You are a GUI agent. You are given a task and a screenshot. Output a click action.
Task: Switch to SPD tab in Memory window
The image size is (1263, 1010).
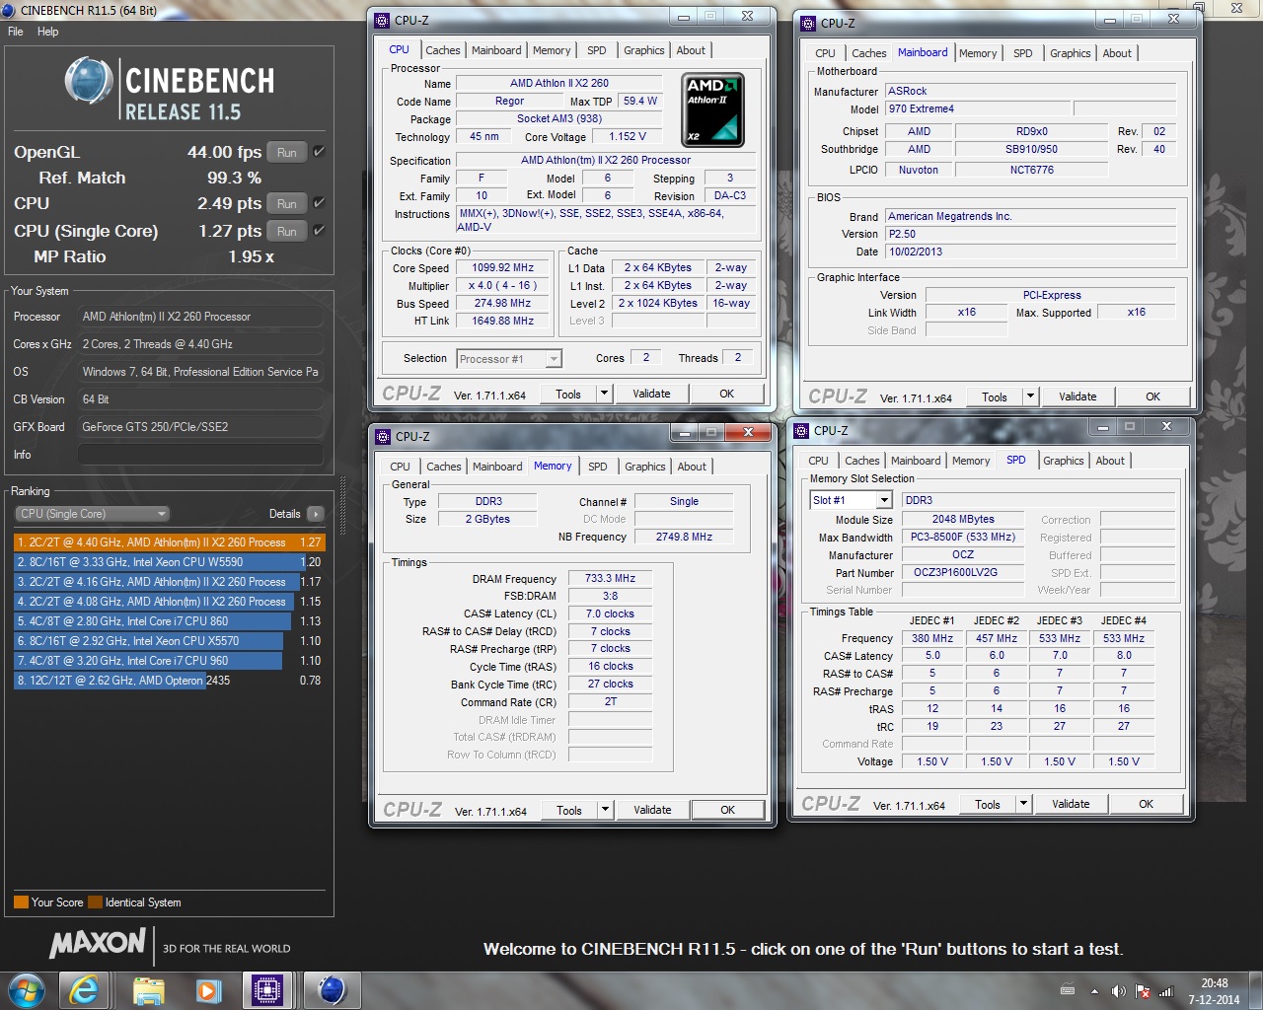(598, 467)
